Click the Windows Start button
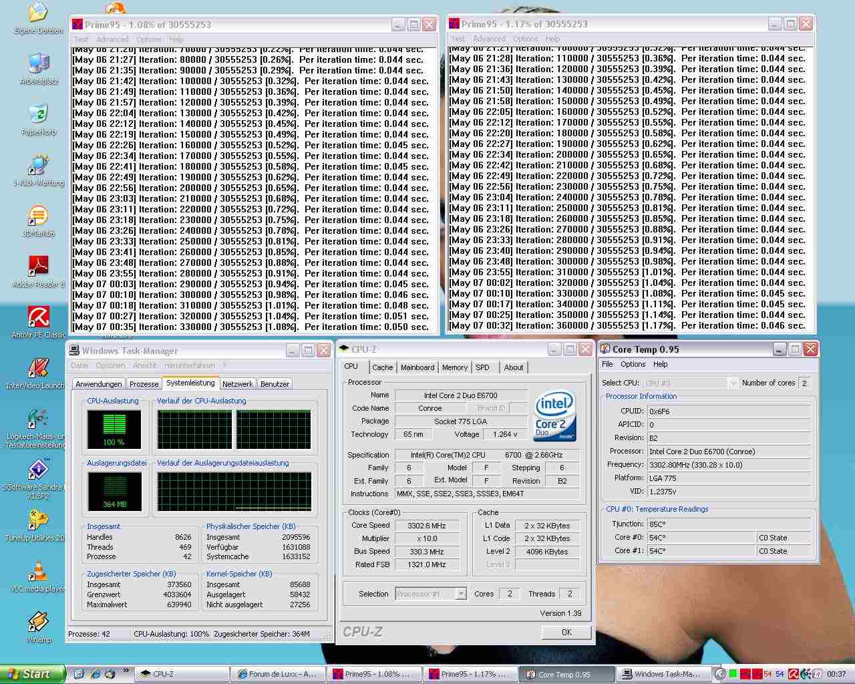 point(33,674)
